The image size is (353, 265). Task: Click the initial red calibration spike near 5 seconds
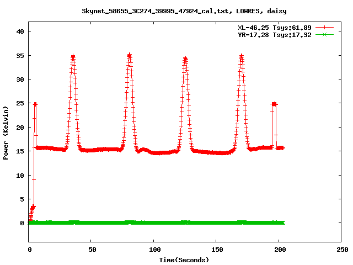35,104
